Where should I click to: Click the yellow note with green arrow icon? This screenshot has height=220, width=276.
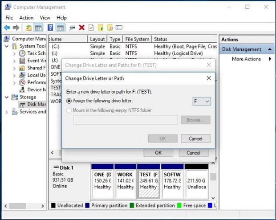pyautogui.click(x=101, y=28)
